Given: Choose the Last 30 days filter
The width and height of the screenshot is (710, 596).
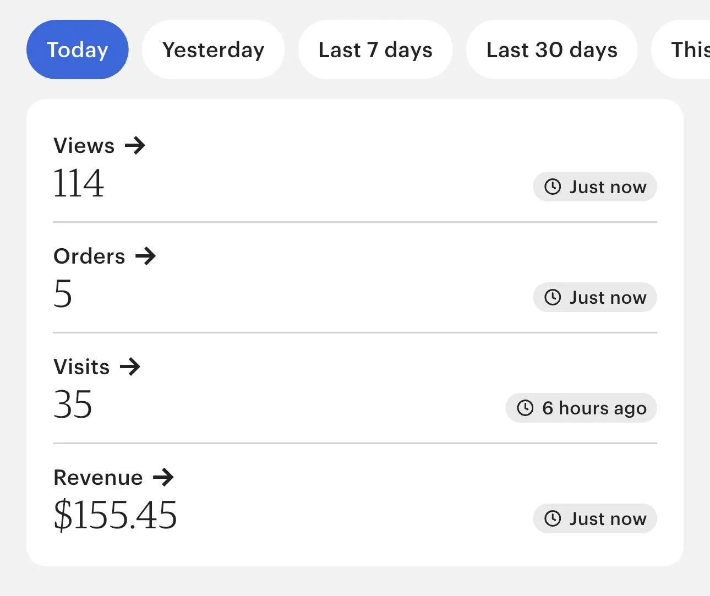Looking at the screenshot, I should tap(551, 50).
